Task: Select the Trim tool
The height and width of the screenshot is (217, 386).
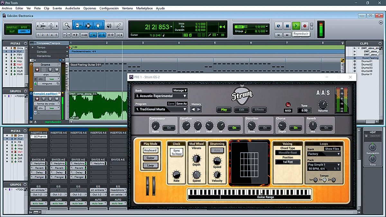Action: tap(78, 26)
